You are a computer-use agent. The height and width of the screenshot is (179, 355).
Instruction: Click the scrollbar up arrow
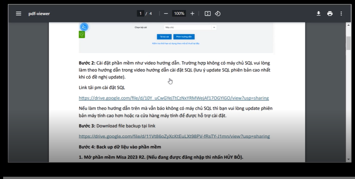point(348,25)
